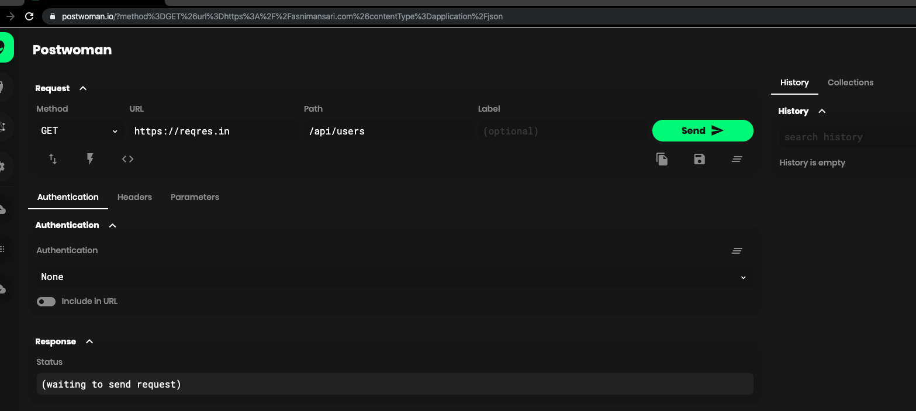Click the up-down arrows icon under Method
This screenshot has height=411, width=916.
coord(53,159)
